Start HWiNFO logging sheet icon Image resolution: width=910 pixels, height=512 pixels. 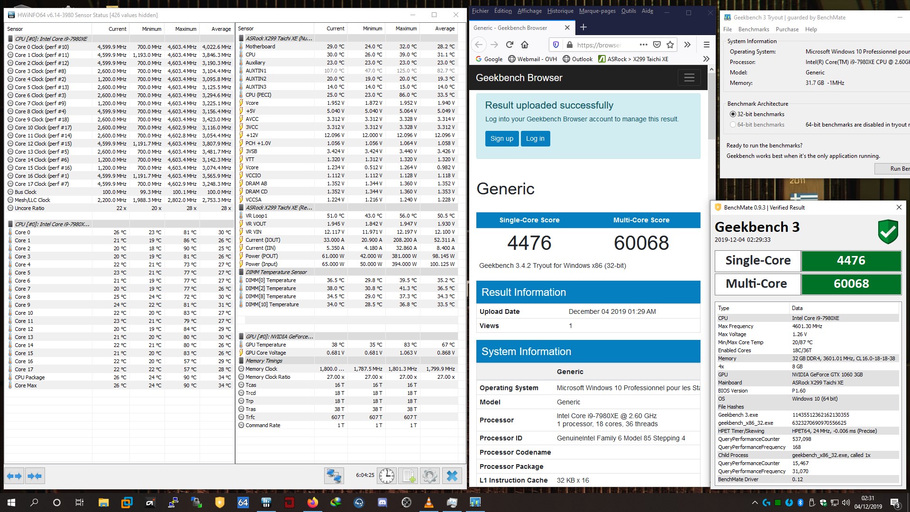[x=409, y=476]
